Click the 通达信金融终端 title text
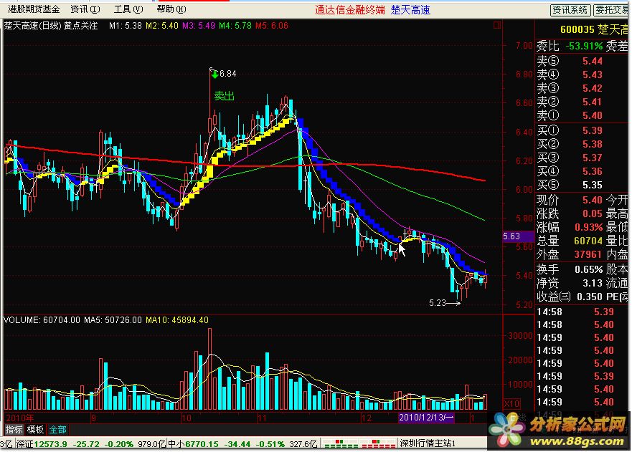This screenshot has height=452, width=632. pyautogui.click(x=350, y=9)
